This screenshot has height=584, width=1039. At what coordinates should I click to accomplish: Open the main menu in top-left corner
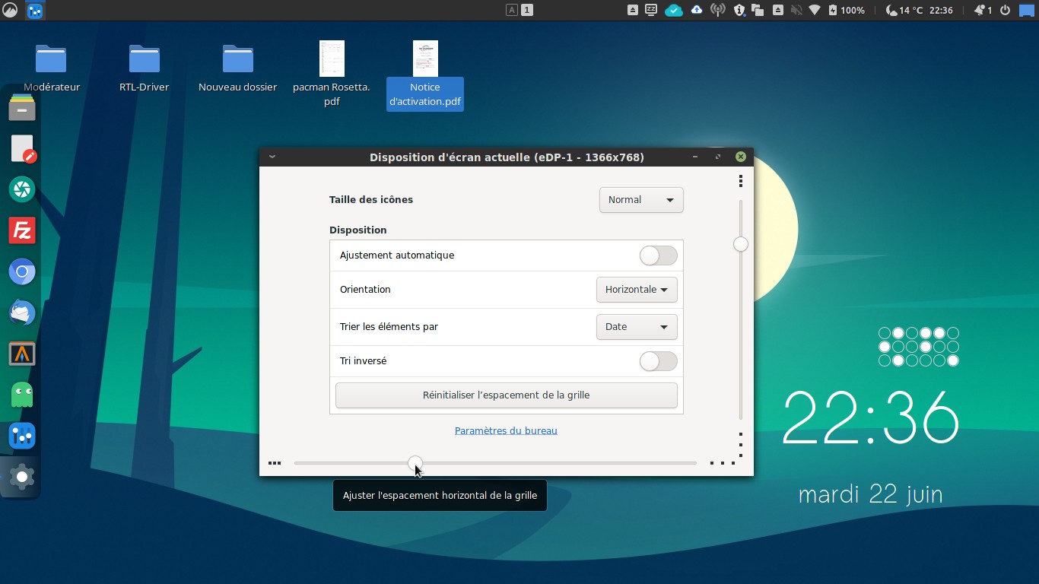[x=10, y=10]
